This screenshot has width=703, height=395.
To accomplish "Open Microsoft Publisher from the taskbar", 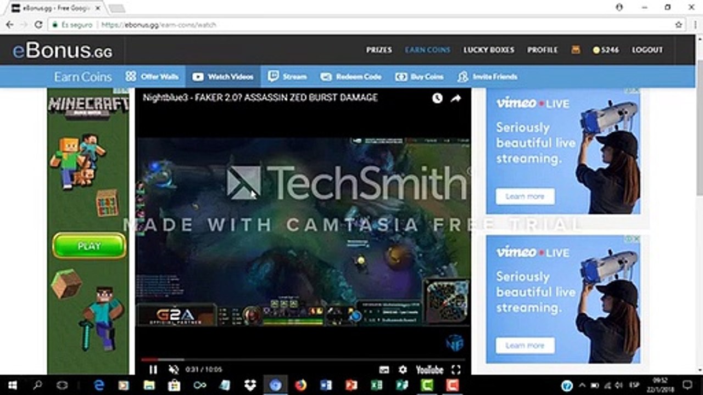I will (402, 385).
